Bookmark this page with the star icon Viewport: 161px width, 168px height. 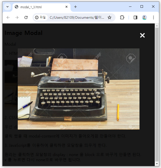[x=109, y=17]
